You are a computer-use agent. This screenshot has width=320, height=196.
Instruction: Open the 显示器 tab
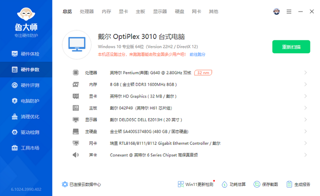click(x=160, y=11)
